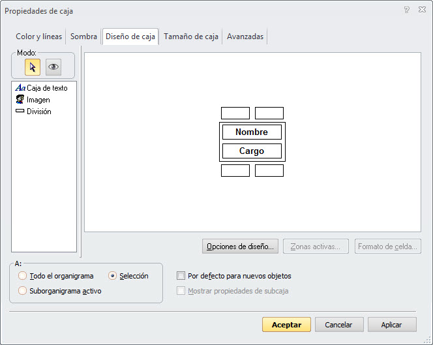Switch to the Sombra tab

coord(83,37)
